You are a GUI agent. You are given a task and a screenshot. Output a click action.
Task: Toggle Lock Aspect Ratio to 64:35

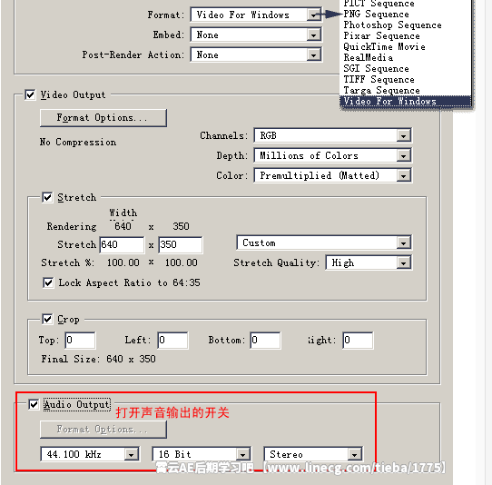coord(48,282)
